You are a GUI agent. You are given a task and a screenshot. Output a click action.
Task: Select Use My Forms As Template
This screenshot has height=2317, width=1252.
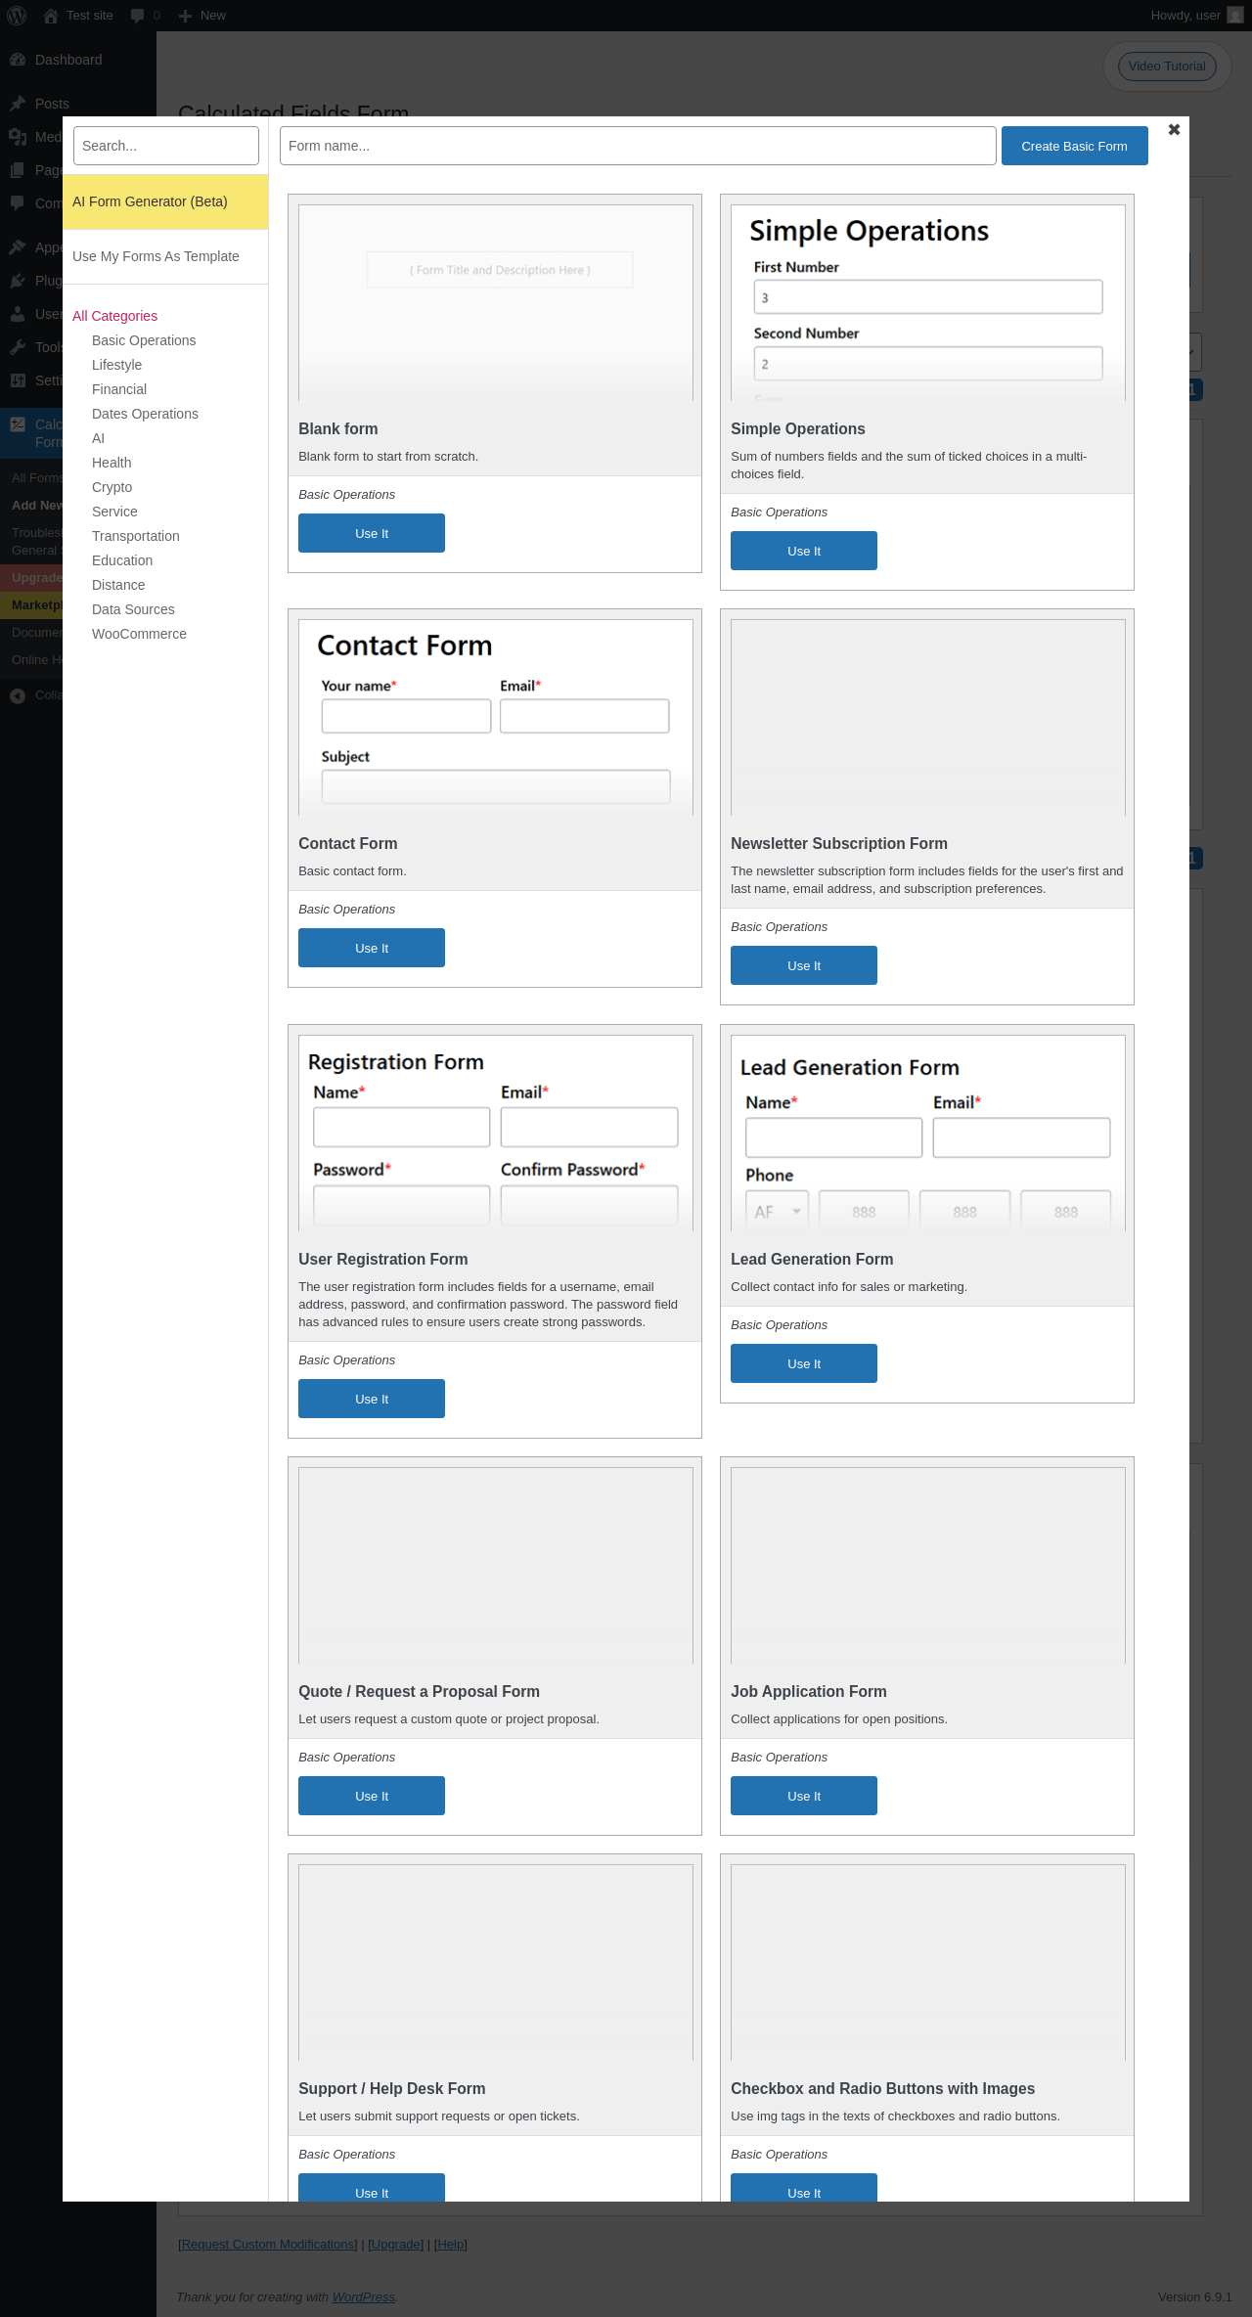165,256
